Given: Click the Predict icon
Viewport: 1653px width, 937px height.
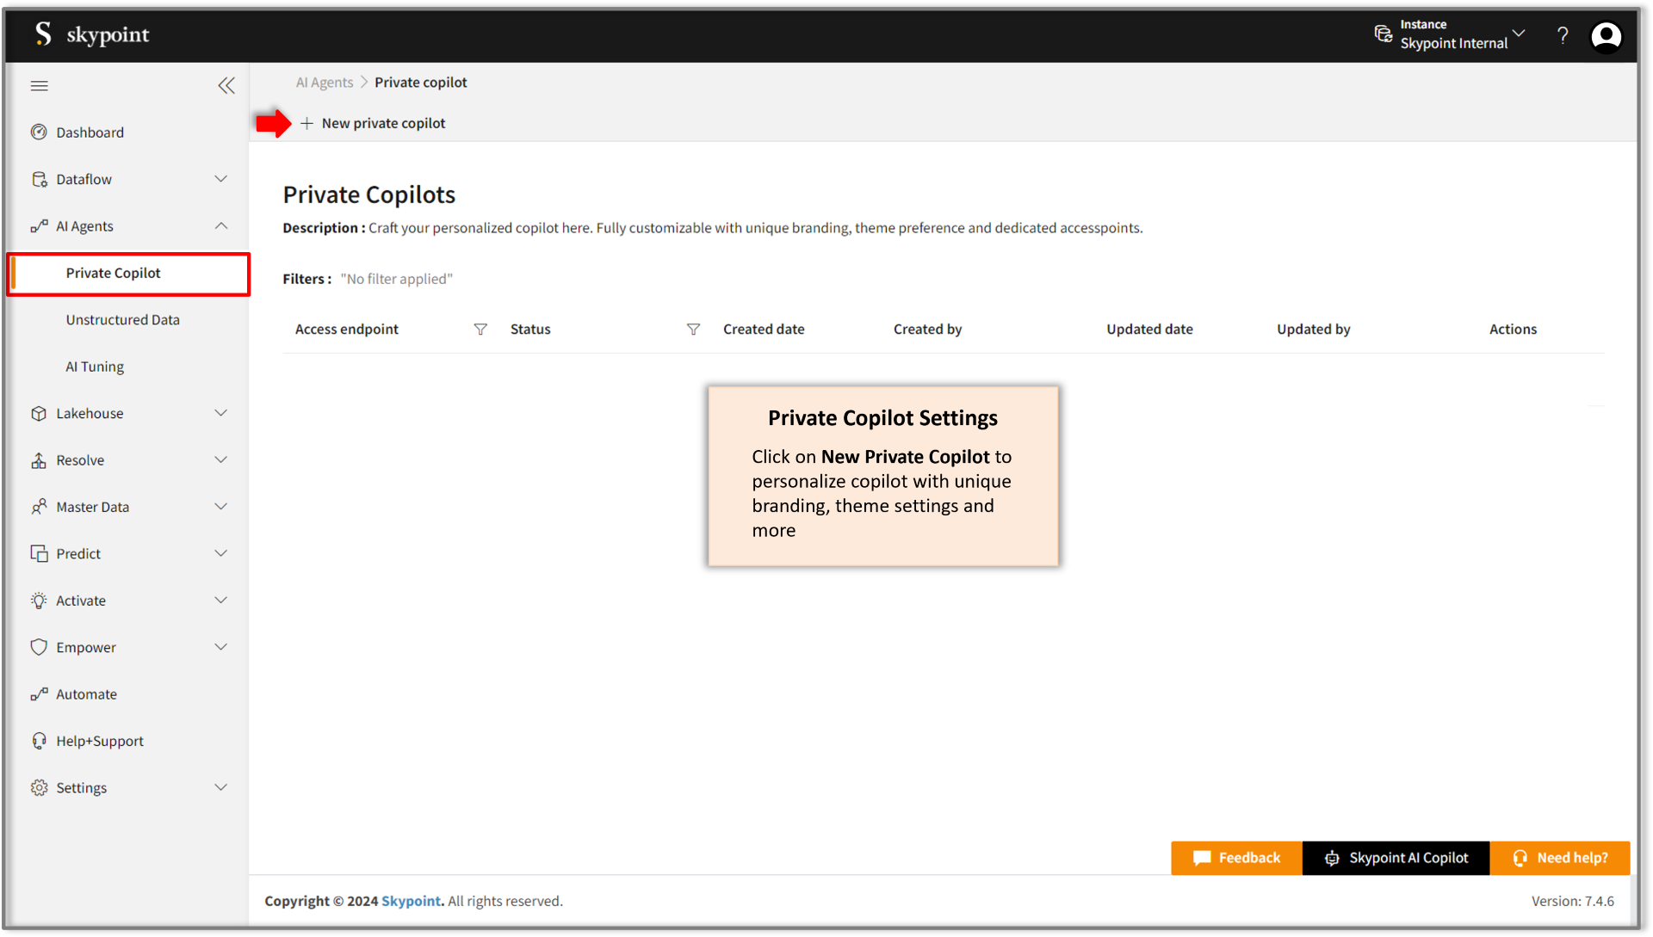Looking at the screenshot, I should click(39, 554).
